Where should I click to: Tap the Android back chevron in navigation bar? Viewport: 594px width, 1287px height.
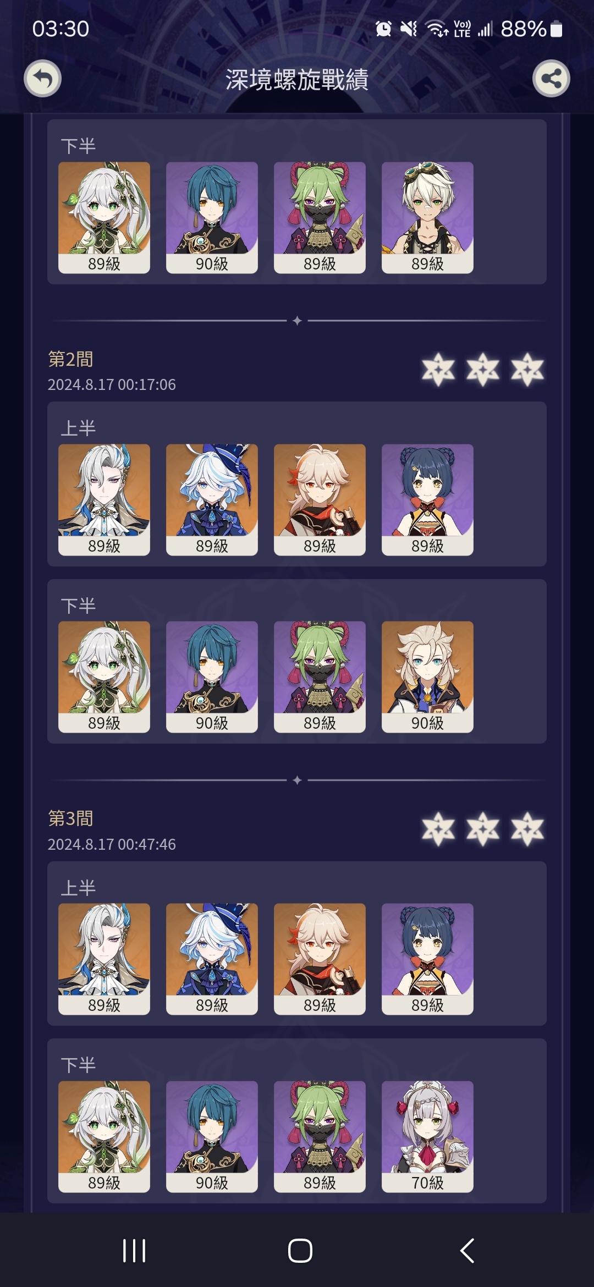click(467, 1250)
